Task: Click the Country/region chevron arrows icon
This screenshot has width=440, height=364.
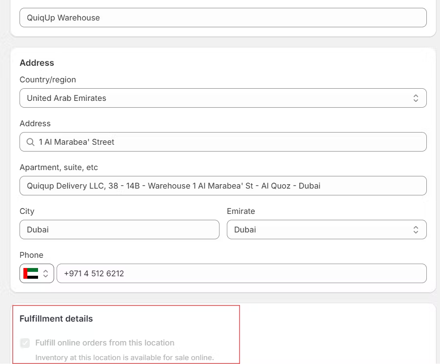Action: coord(416,98)
